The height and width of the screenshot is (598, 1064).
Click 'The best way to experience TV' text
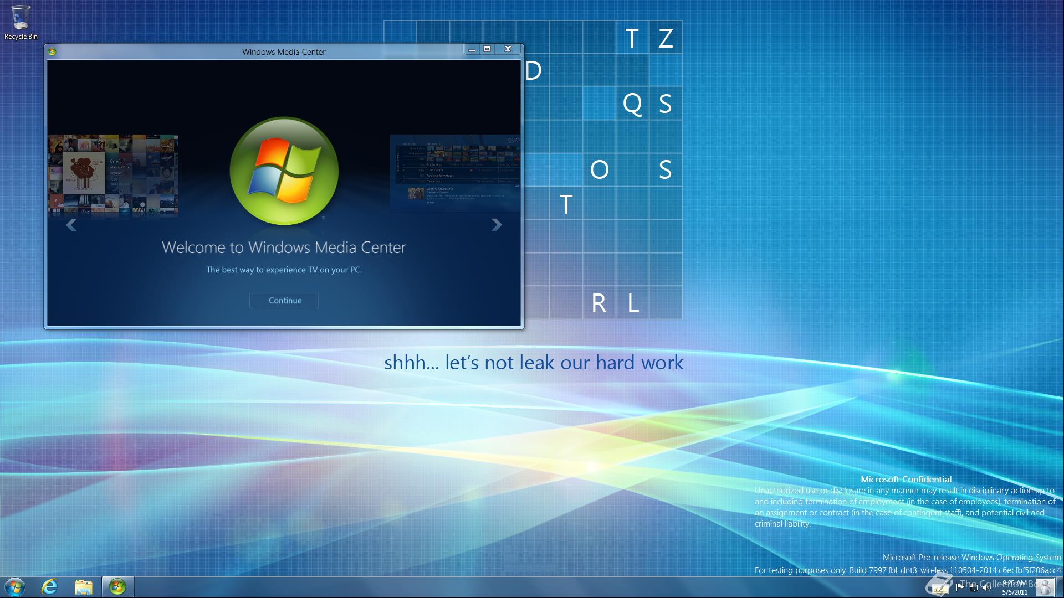point(284,270)
